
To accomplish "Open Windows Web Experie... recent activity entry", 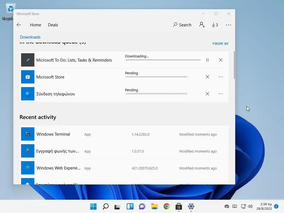I will pyautogui.click(x=124, y=168).
